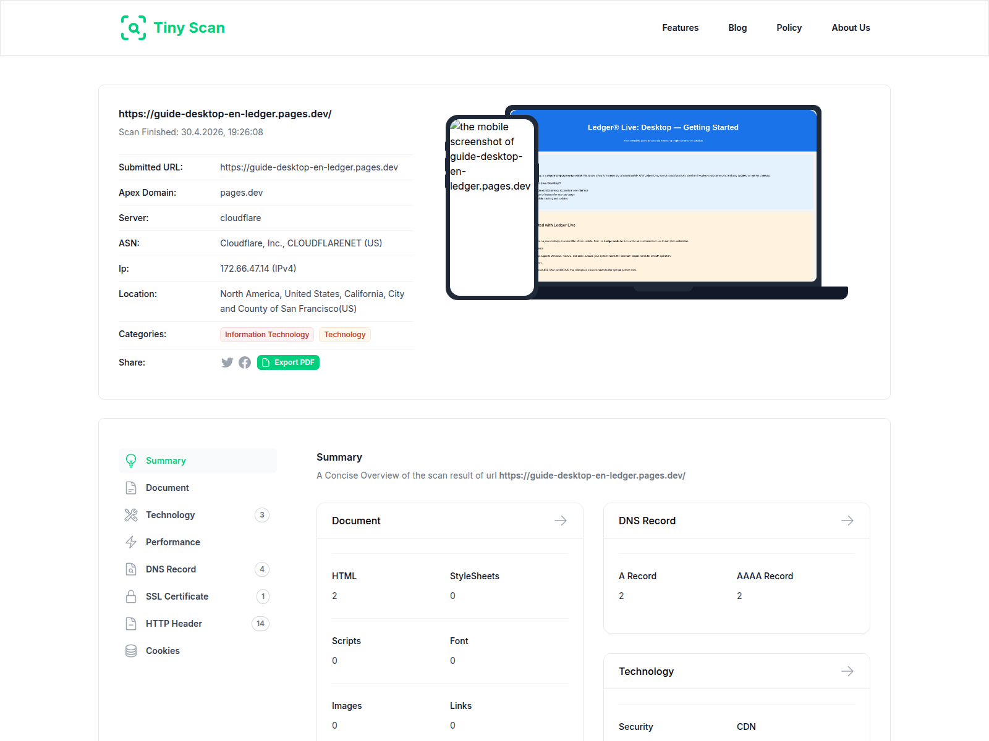Screen dimensions: 989x741
Task: Open the Blog nav menu item
Action: coord(737,28)
